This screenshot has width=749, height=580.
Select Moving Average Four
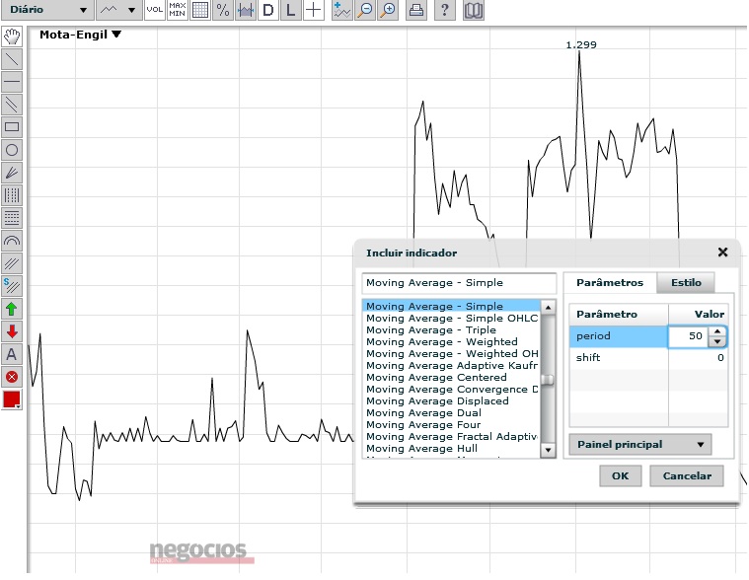point(451,425)
